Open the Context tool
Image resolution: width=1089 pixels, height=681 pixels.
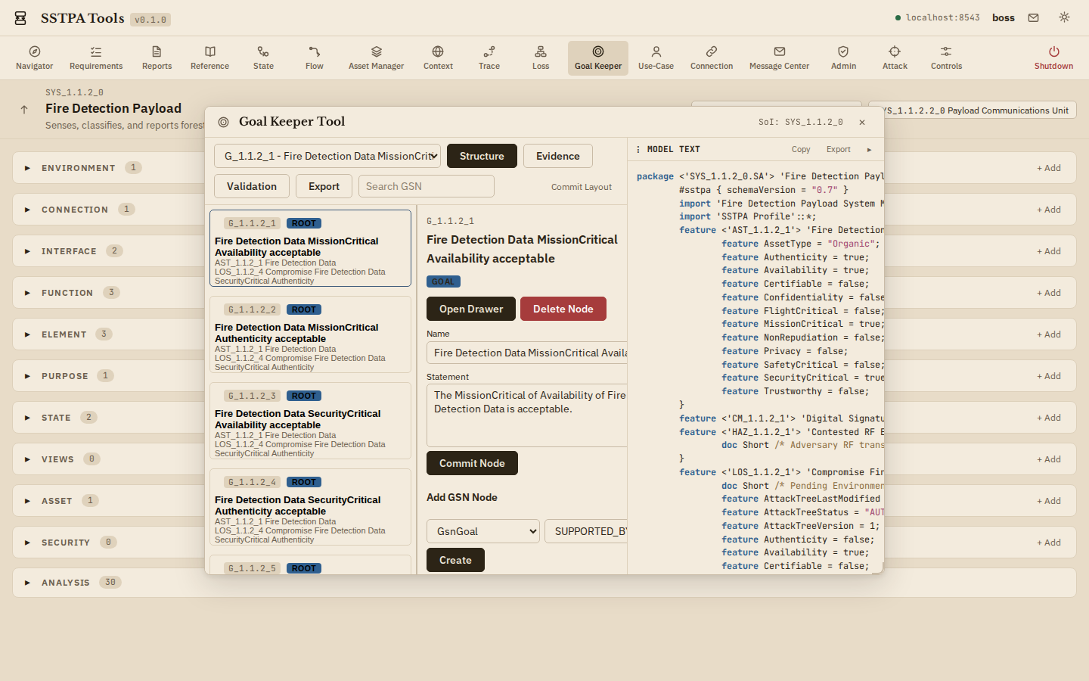(438, 58)
